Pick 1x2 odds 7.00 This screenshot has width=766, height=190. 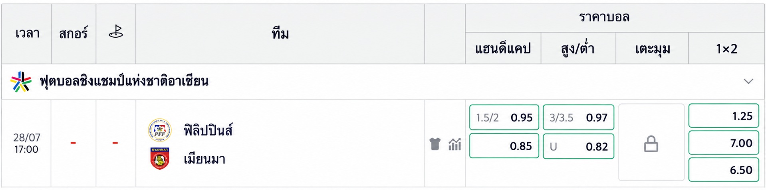tap(724, 143)
